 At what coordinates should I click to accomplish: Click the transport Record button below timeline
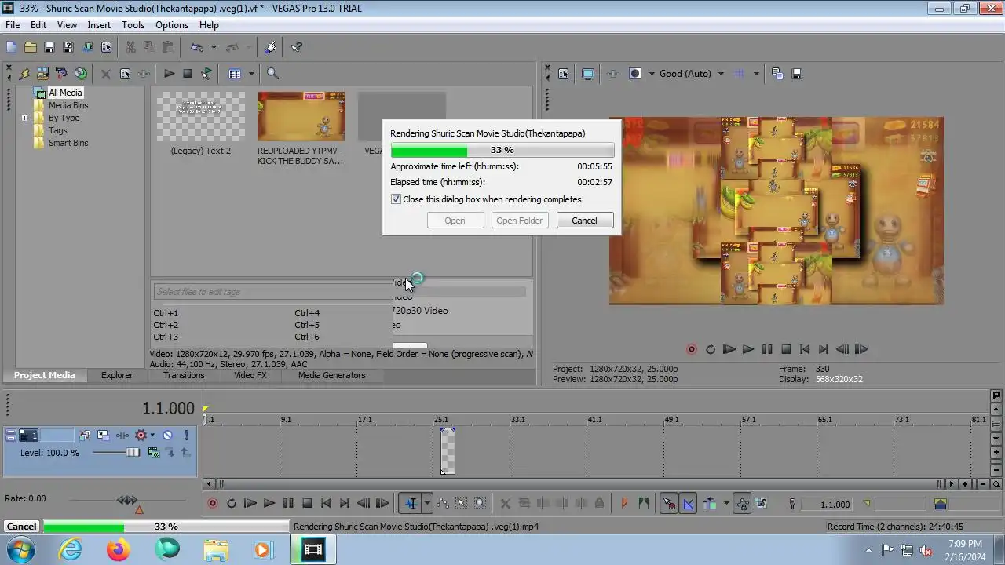point(212,504)
